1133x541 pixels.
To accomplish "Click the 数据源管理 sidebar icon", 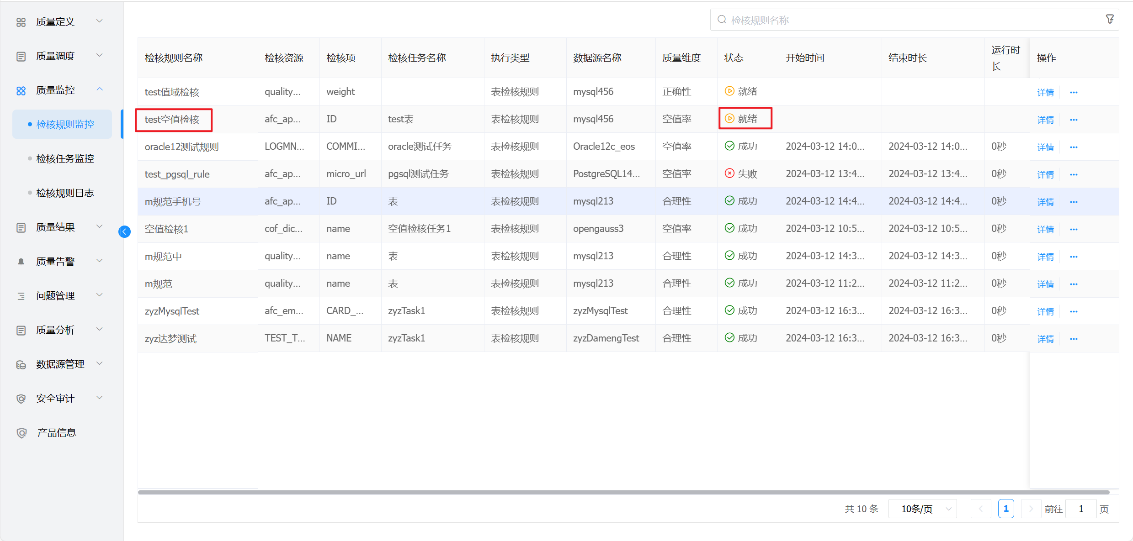I will click(x=21, y=364).
